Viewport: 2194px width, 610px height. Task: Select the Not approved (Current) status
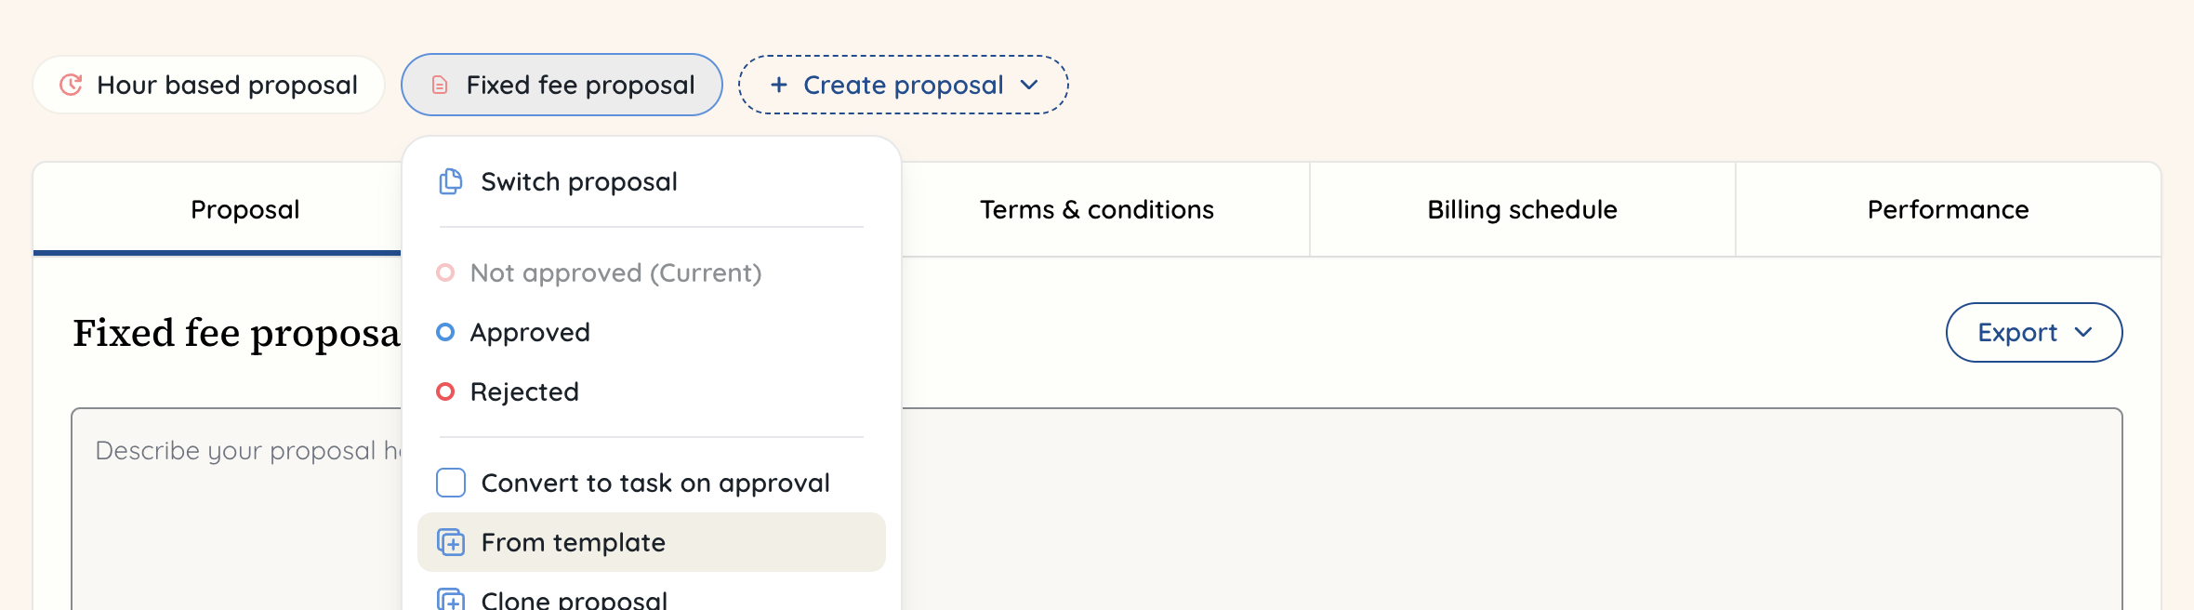616,272
